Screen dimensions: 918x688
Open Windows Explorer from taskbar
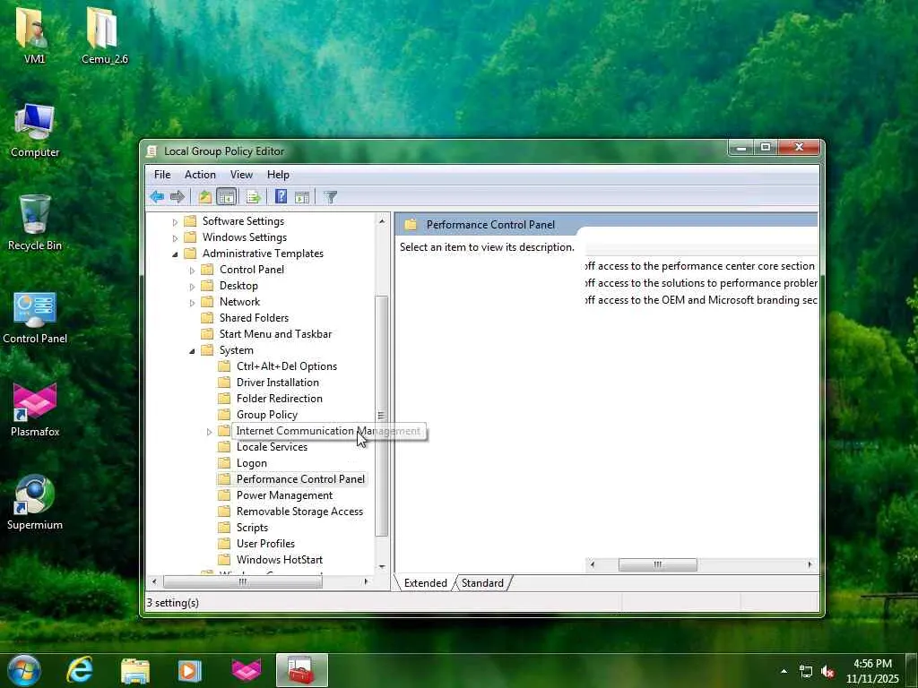[134, 670]
